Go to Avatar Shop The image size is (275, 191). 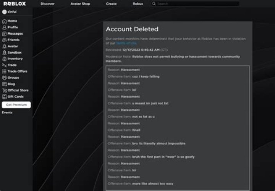[80, 4]
